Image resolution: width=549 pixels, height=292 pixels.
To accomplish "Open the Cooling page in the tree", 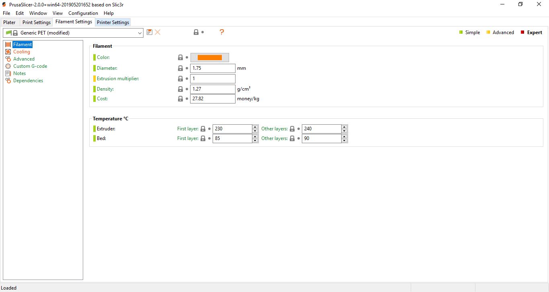I will click(22, 52).
